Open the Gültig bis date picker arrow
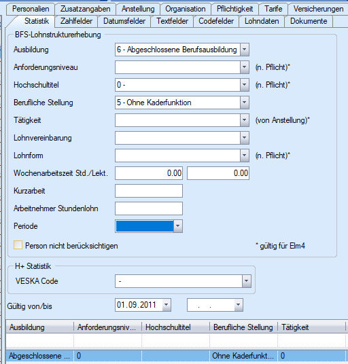348x364 pixels. click(x=239, y=305)
